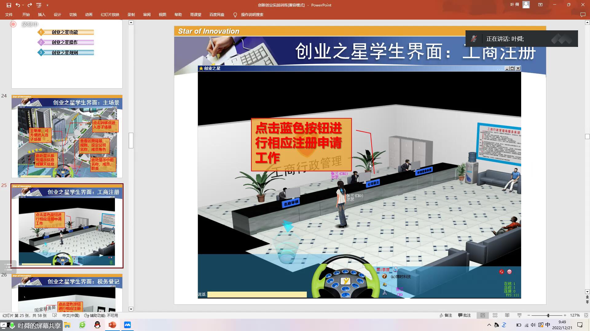This screenshot has height=331, width=590.
Task: Open reading view icon in status bar
Action: [507, 315]
